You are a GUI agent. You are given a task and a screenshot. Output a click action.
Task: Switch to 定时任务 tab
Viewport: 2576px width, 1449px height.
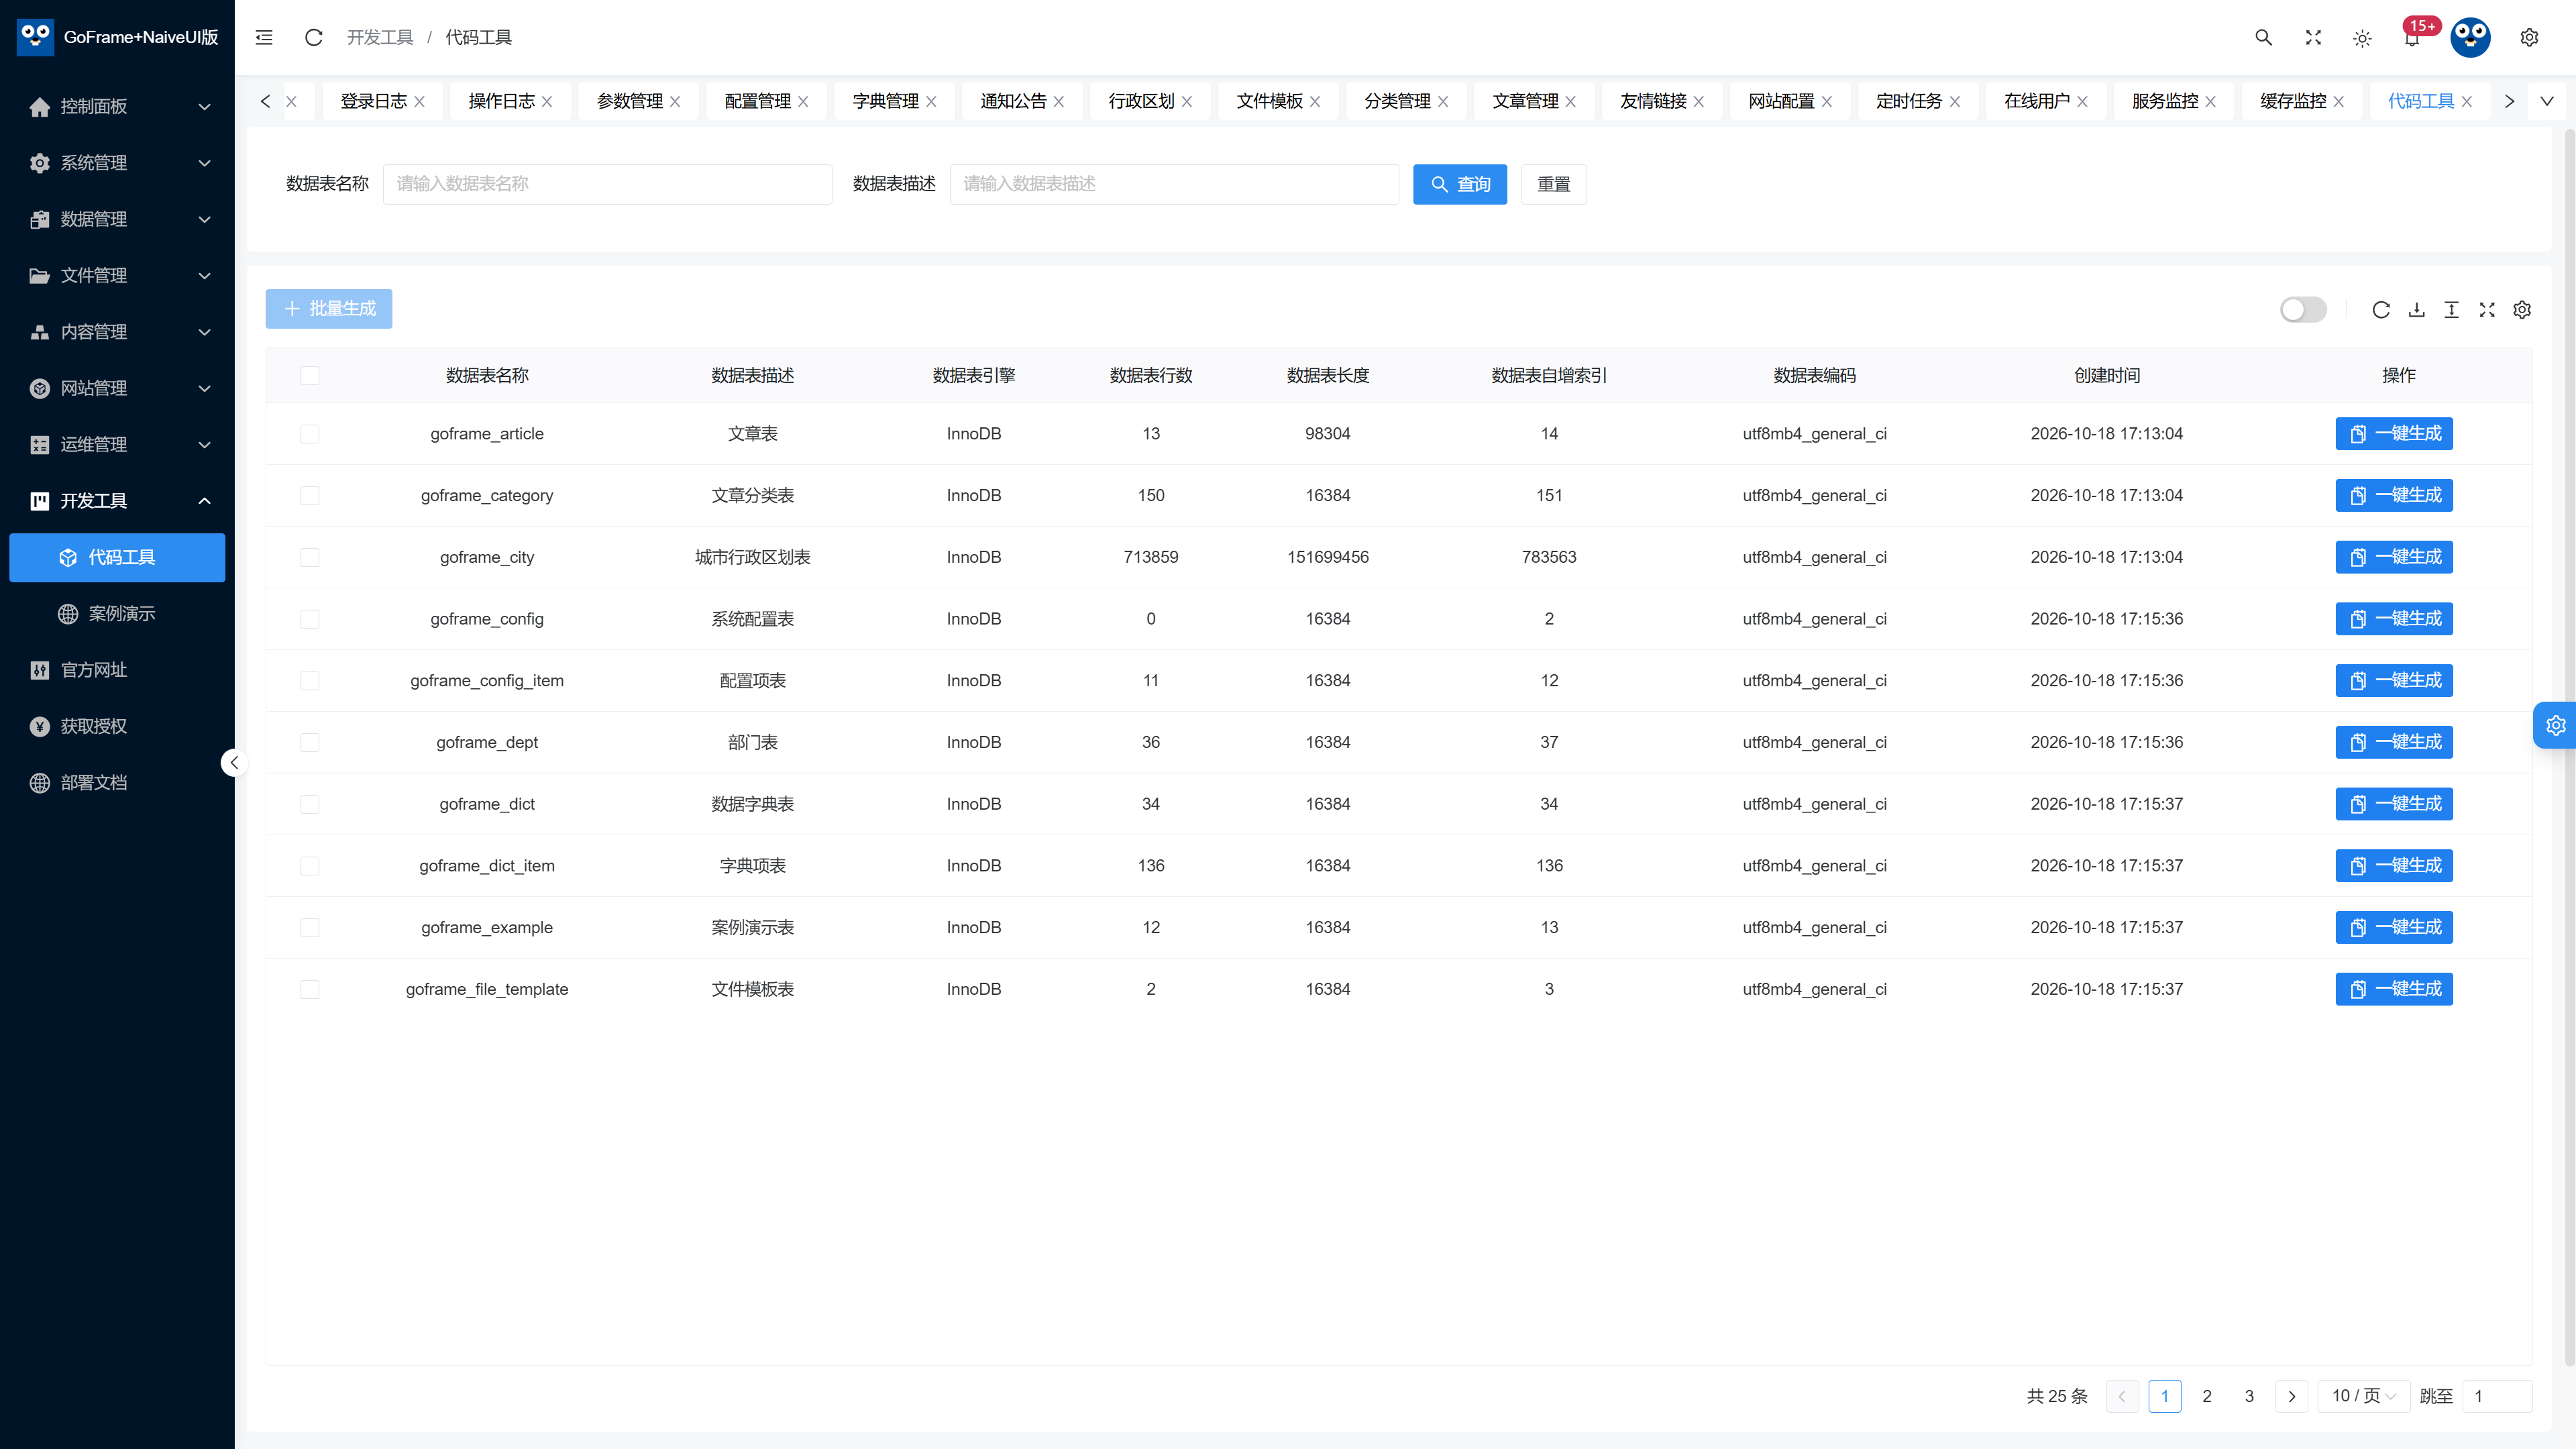(1908, 101)
